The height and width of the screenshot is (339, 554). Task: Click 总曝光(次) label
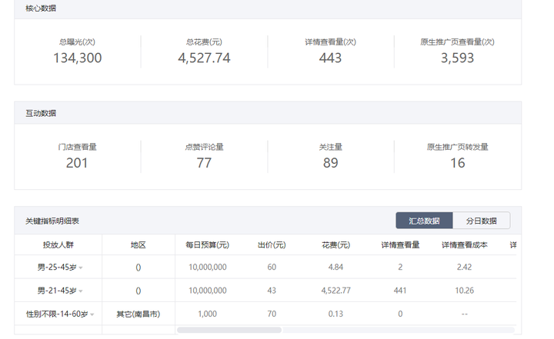(x=77, y=42)
